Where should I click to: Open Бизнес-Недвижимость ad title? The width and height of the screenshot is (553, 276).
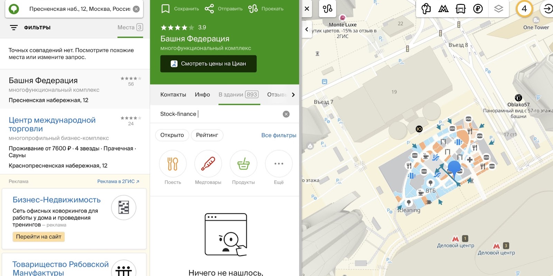coord(57,200)
